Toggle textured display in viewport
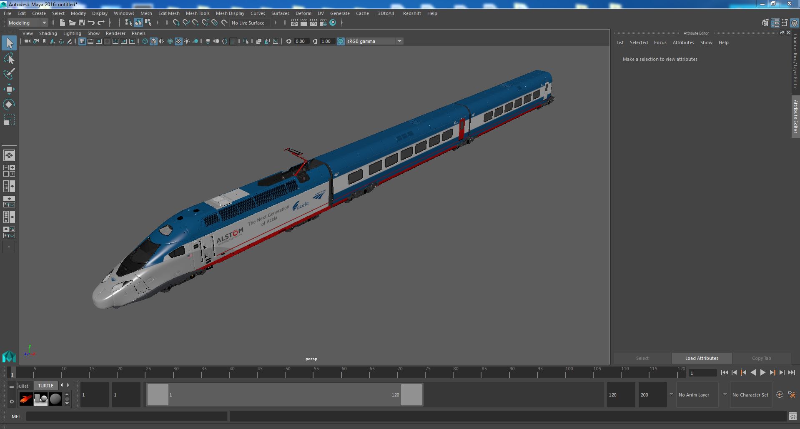Screen dimensions: 800x429 [178, 41]
